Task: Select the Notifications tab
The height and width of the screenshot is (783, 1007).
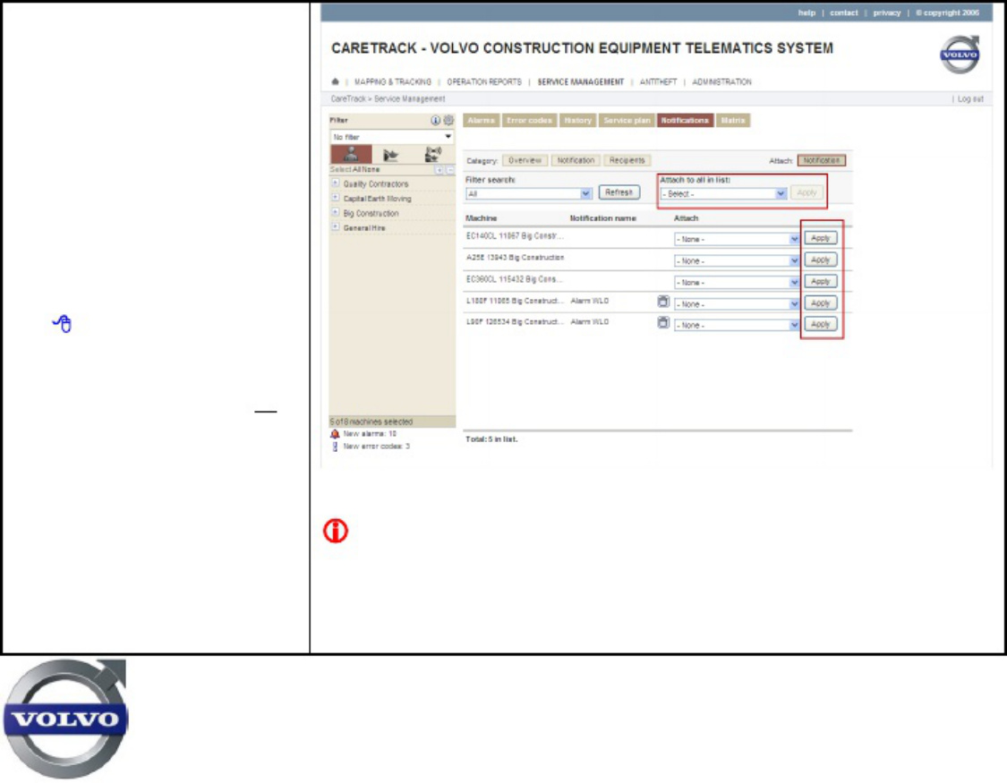Action: [685, 121]
